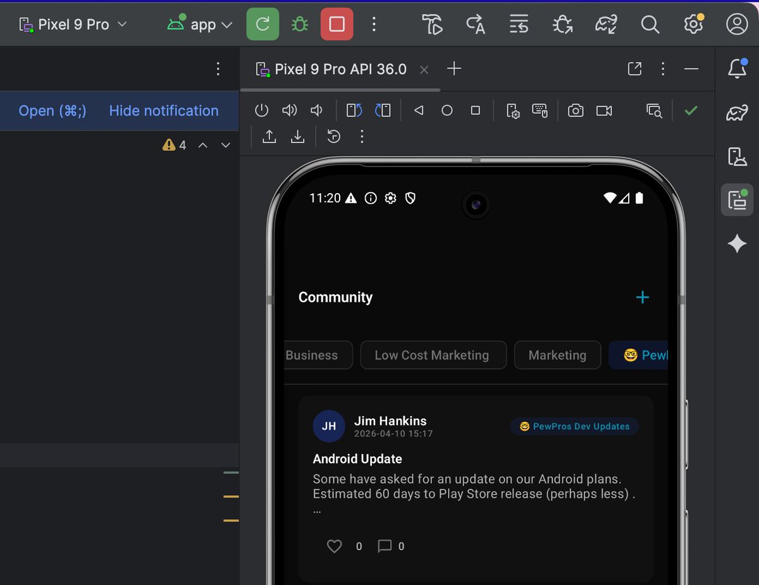Click the Apply Code Changes icon
This screenshot has width=759, height=585.
519,24
